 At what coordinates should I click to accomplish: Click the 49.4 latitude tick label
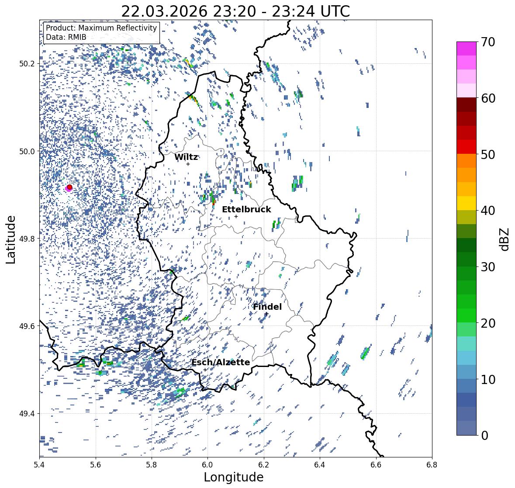27,414
